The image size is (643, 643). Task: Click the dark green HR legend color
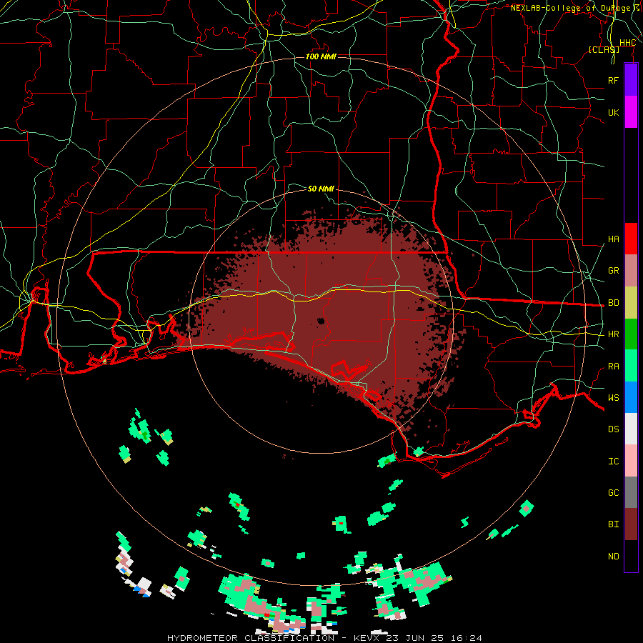(x=631, y=334)
